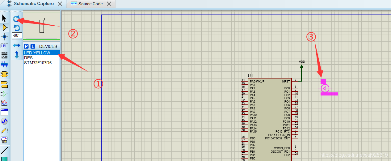Click the PC14-OSC32_IN pin label
Image resolution: width=391 pixels, height=161 pixels.
(279, 135)
